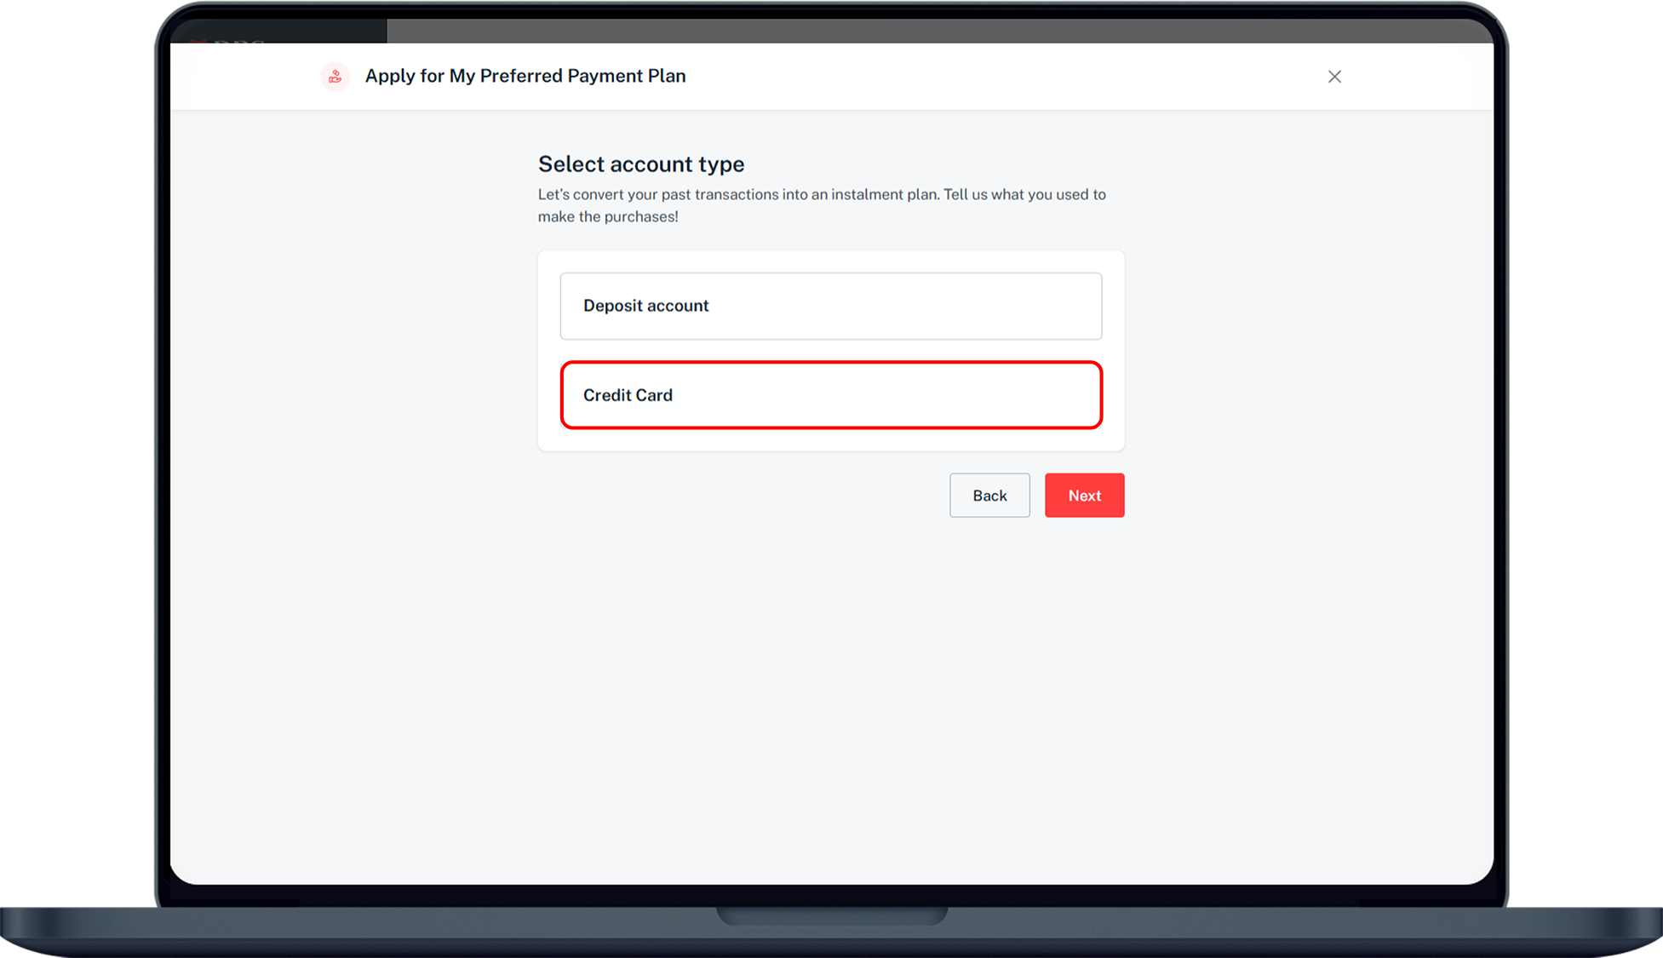Click the Select account type heading
This screenshot has height=958, width=1663.
coord(641,163)
